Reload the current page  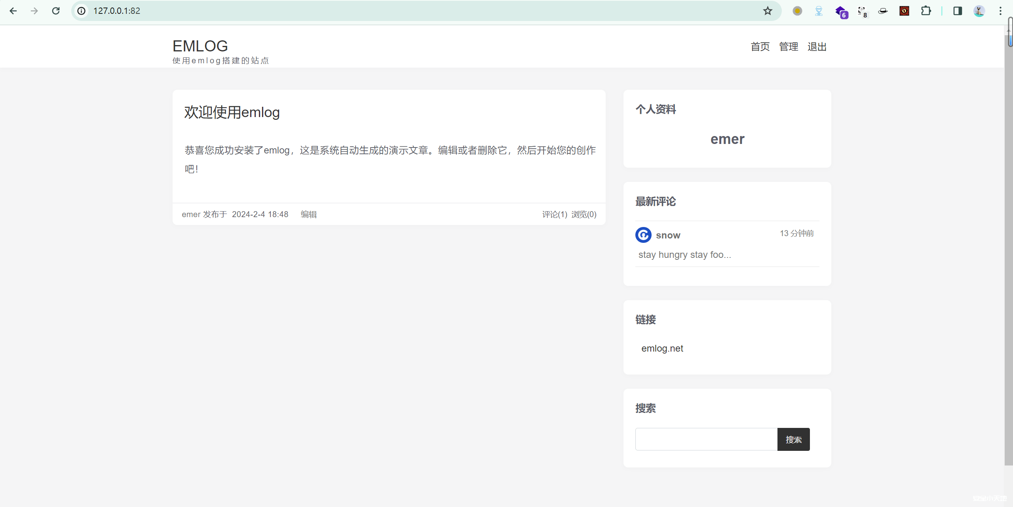pos(56,11)
